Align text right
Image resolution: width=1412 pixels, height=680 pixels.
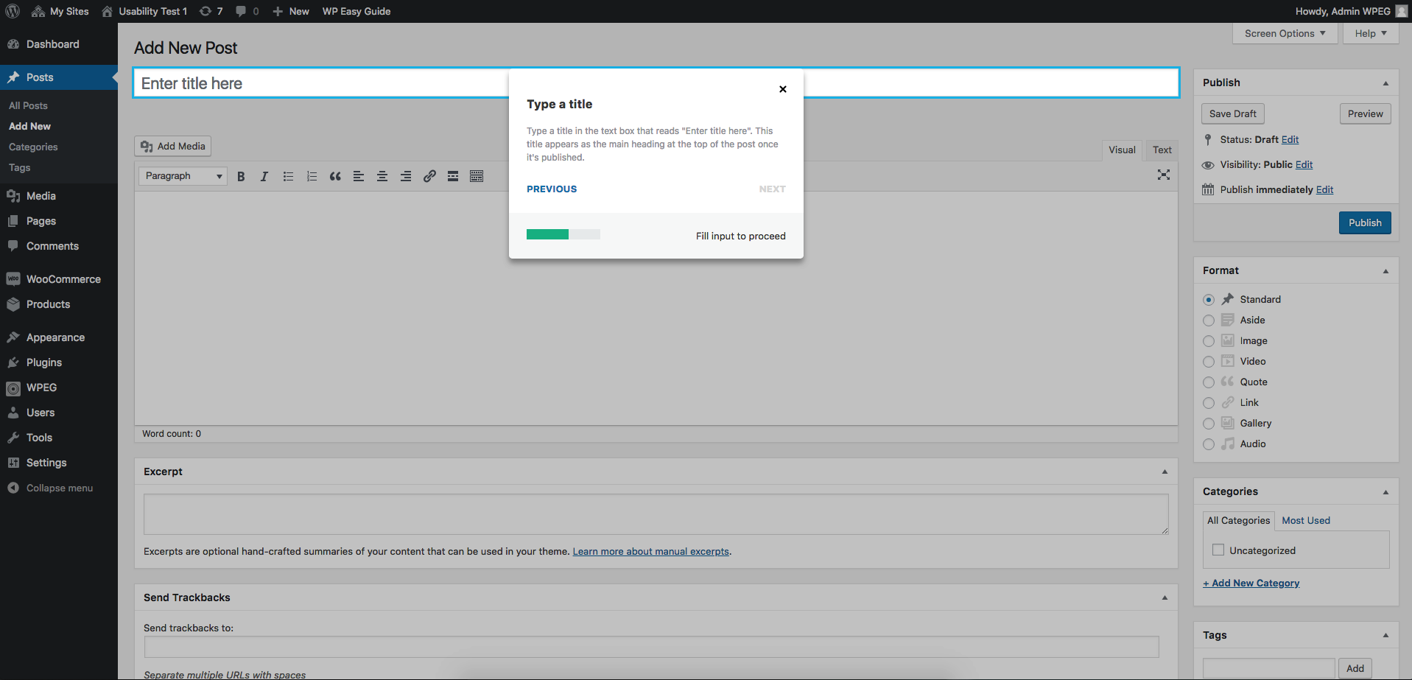pyautogui.click(x=406, y=176)
